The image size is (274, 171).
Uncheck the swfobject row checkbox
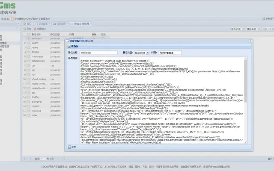tap(29, 38)
